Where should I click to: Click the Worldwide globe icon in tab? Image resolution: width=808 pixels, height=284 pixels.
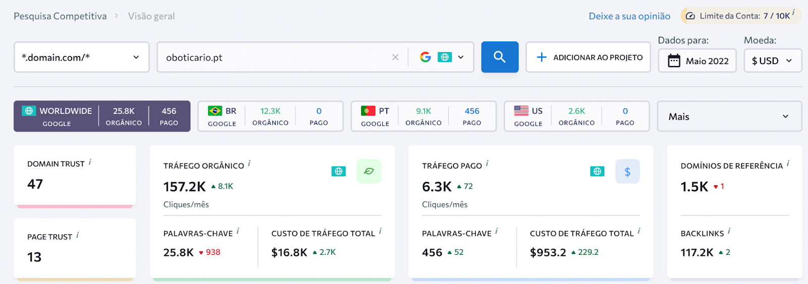(29, 110)
